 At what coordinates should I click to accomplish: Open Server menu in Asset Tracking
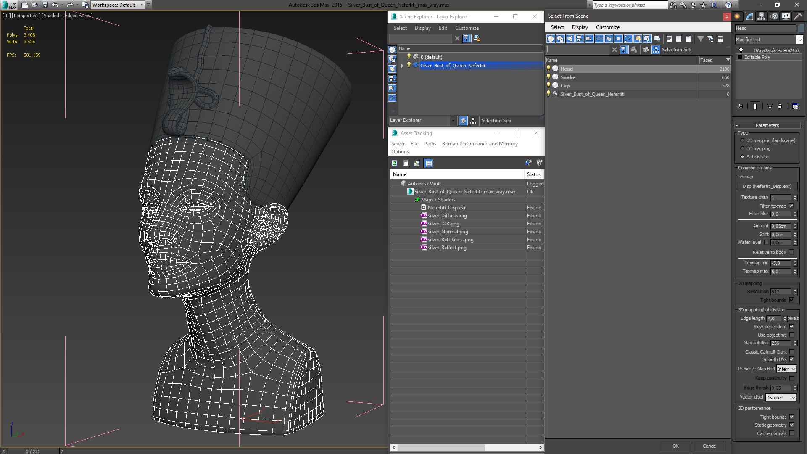(x=398, y=144)
